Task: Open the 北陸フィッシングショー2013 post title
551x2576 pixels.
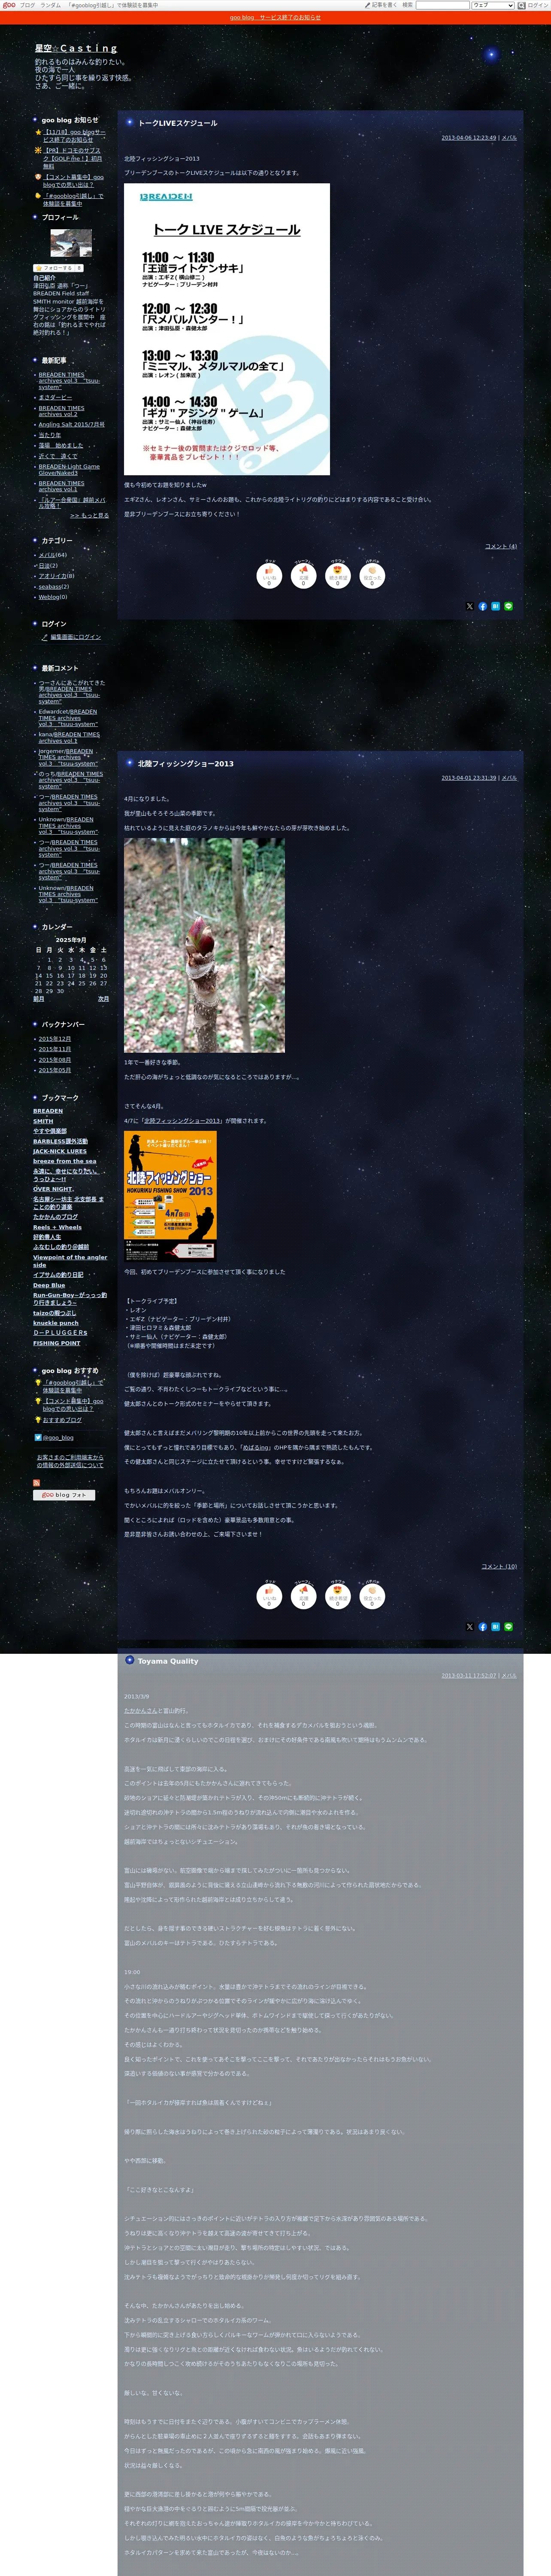Action: pos(186,764)
